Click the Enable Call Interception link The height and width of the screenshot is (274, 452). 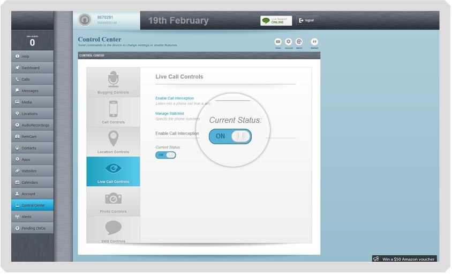tap(175, 98)
